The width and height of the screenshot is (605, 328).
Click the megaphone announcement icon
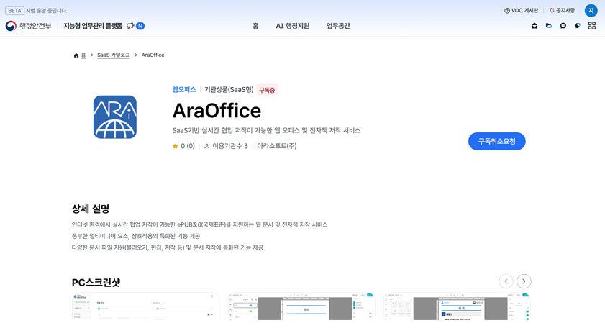tap(130, 26)
